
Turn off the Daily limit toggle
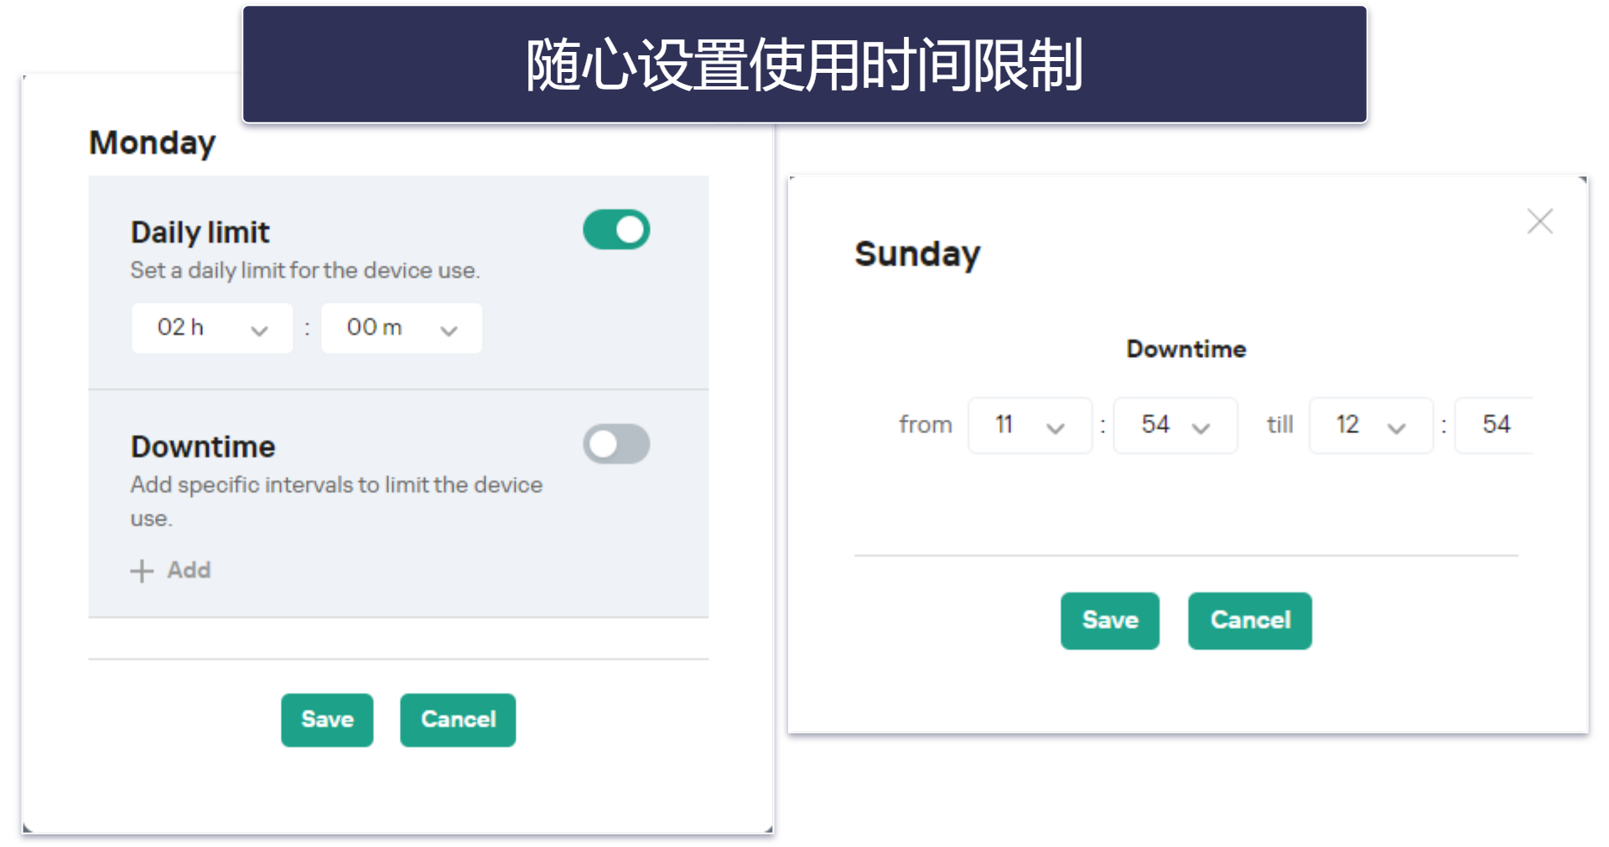click(616, 230)
